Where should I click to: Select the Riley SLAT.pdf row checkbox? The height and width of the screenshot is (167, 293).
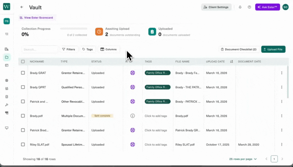pos(23,144)
